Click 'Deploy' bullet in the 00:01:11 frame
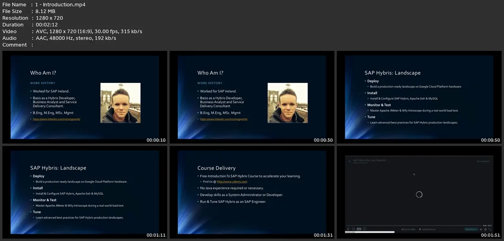The image size is (504, 241). (x=39, y=176)
